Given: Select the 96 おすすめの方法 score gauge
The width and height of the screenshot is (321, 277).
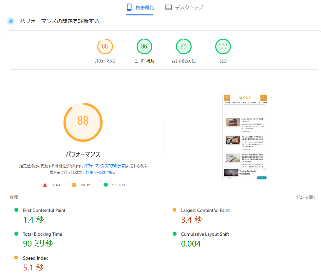Looking at the screenshot, I should tap(183, 46).
